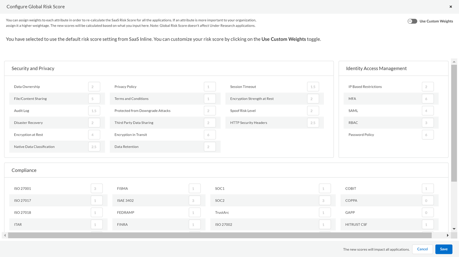Focus the SOC2 weight input

click(x=325, y=201)
